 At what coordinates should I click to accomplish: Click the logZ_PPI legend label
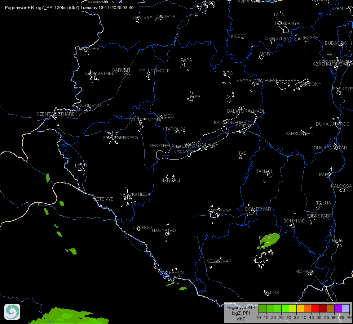click(x=241, y=313)
